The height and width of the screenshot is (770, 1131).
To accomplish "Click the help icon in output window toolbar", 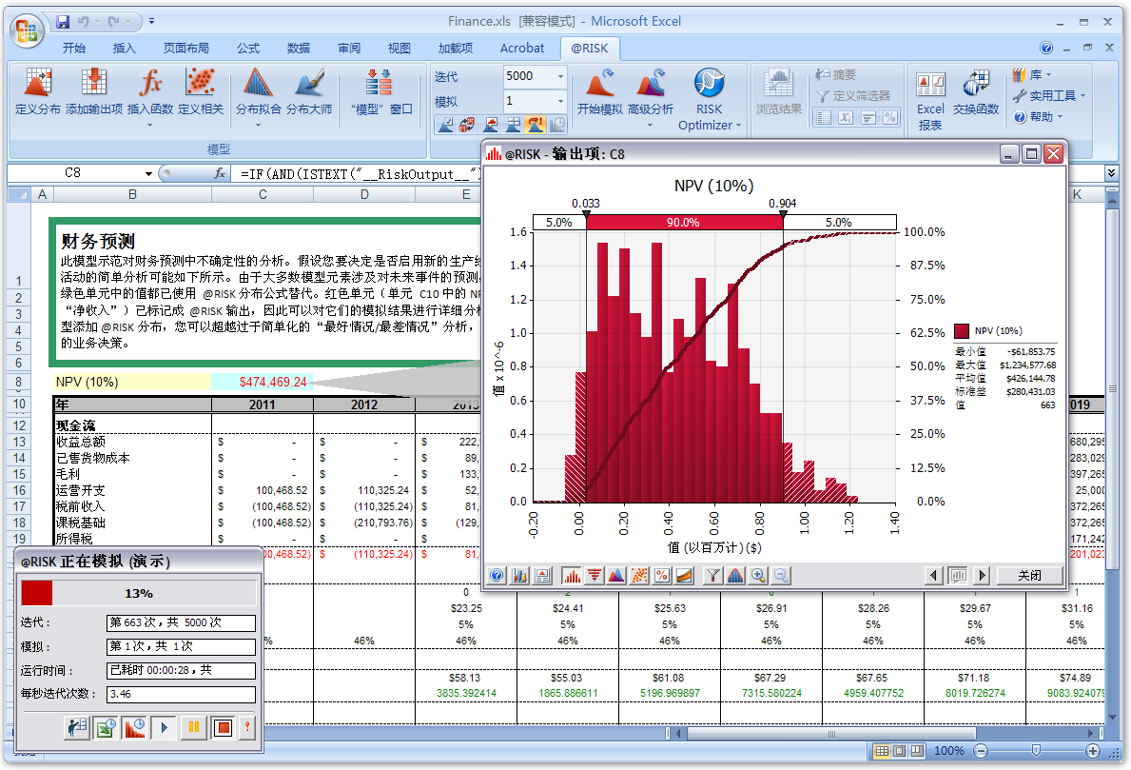I will pyautogui.click(x=497, y=575).
